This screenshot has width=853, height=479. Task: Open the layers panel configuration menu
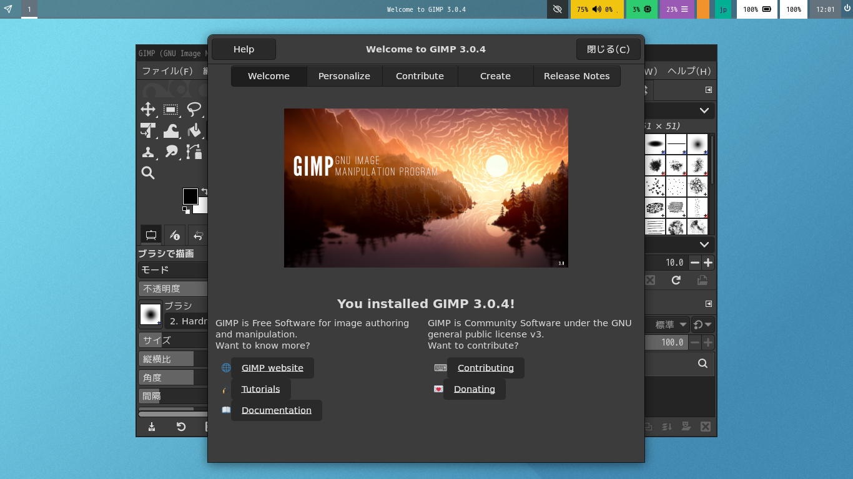tap(709, 304)
